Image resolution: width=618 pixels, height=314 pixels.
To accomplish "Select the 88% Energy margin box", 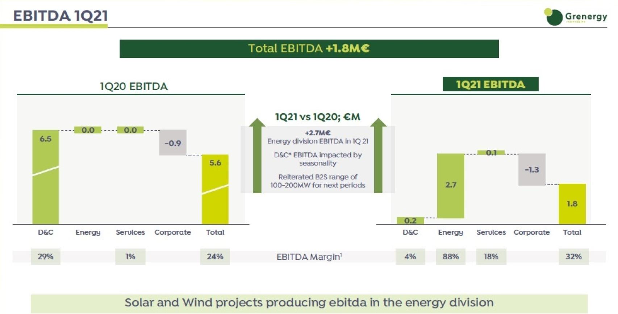I will 451,256.
